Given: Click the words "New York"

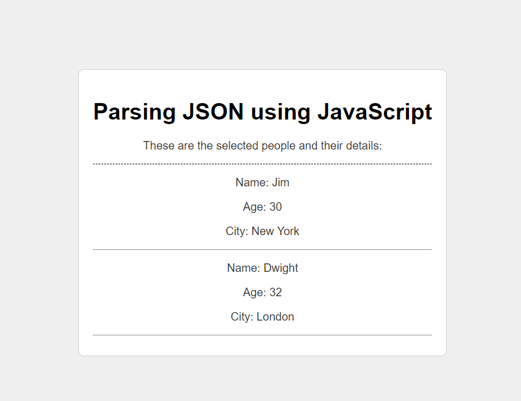Looking at the screenshot, I should click(276, 231).
